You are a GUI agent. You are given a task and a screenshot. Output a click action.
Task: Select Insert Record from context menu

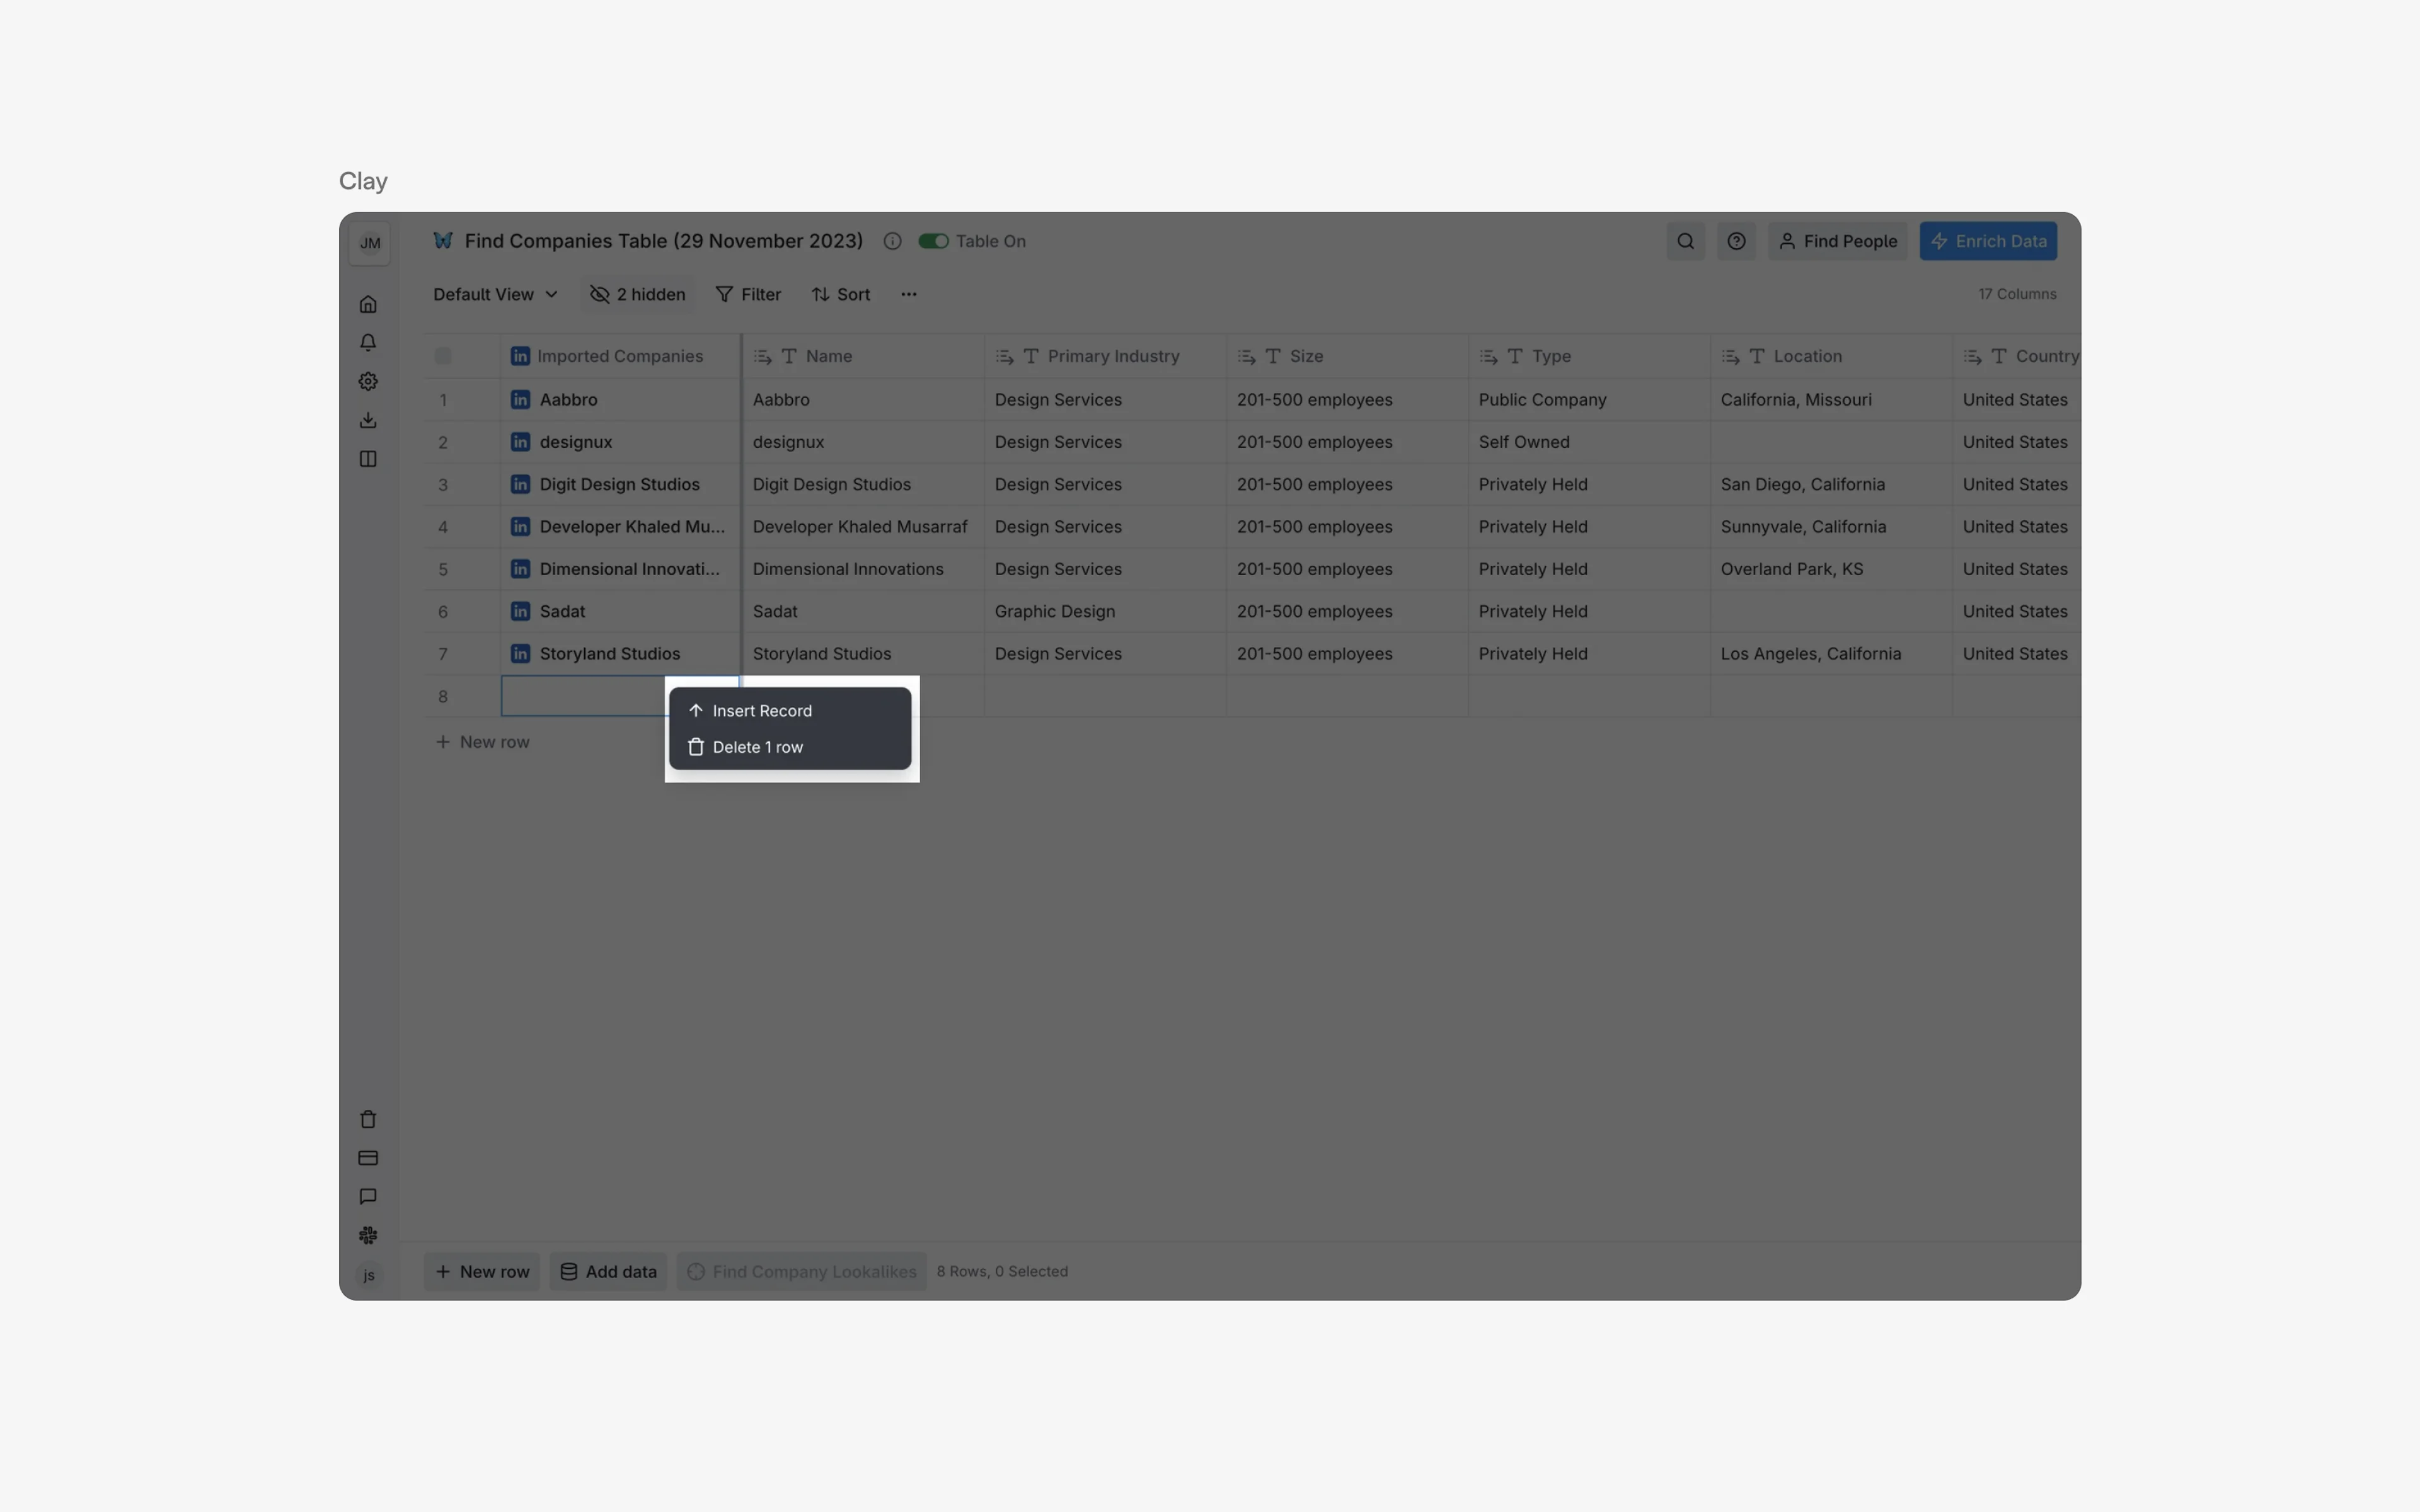point(762,711)
